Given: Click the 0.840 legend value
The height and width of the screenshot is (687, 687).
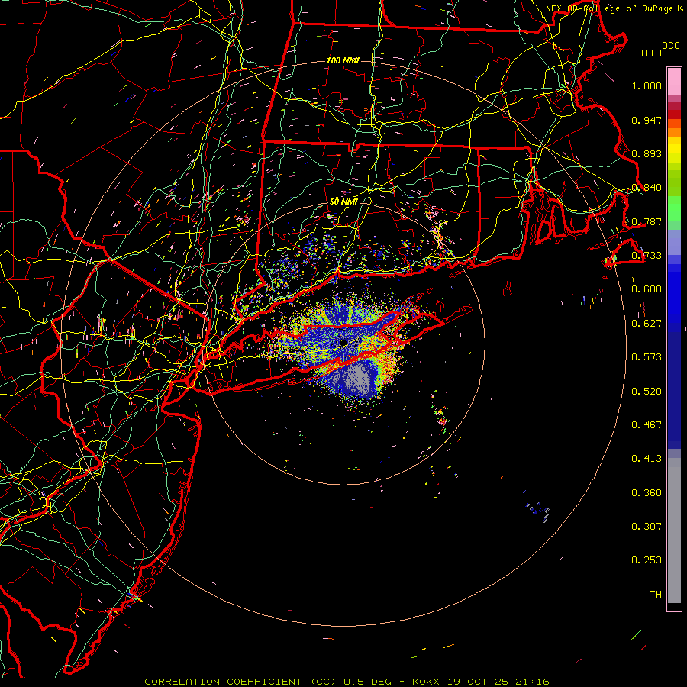Looking at the screenshot, I should click(x=647, y=188).
